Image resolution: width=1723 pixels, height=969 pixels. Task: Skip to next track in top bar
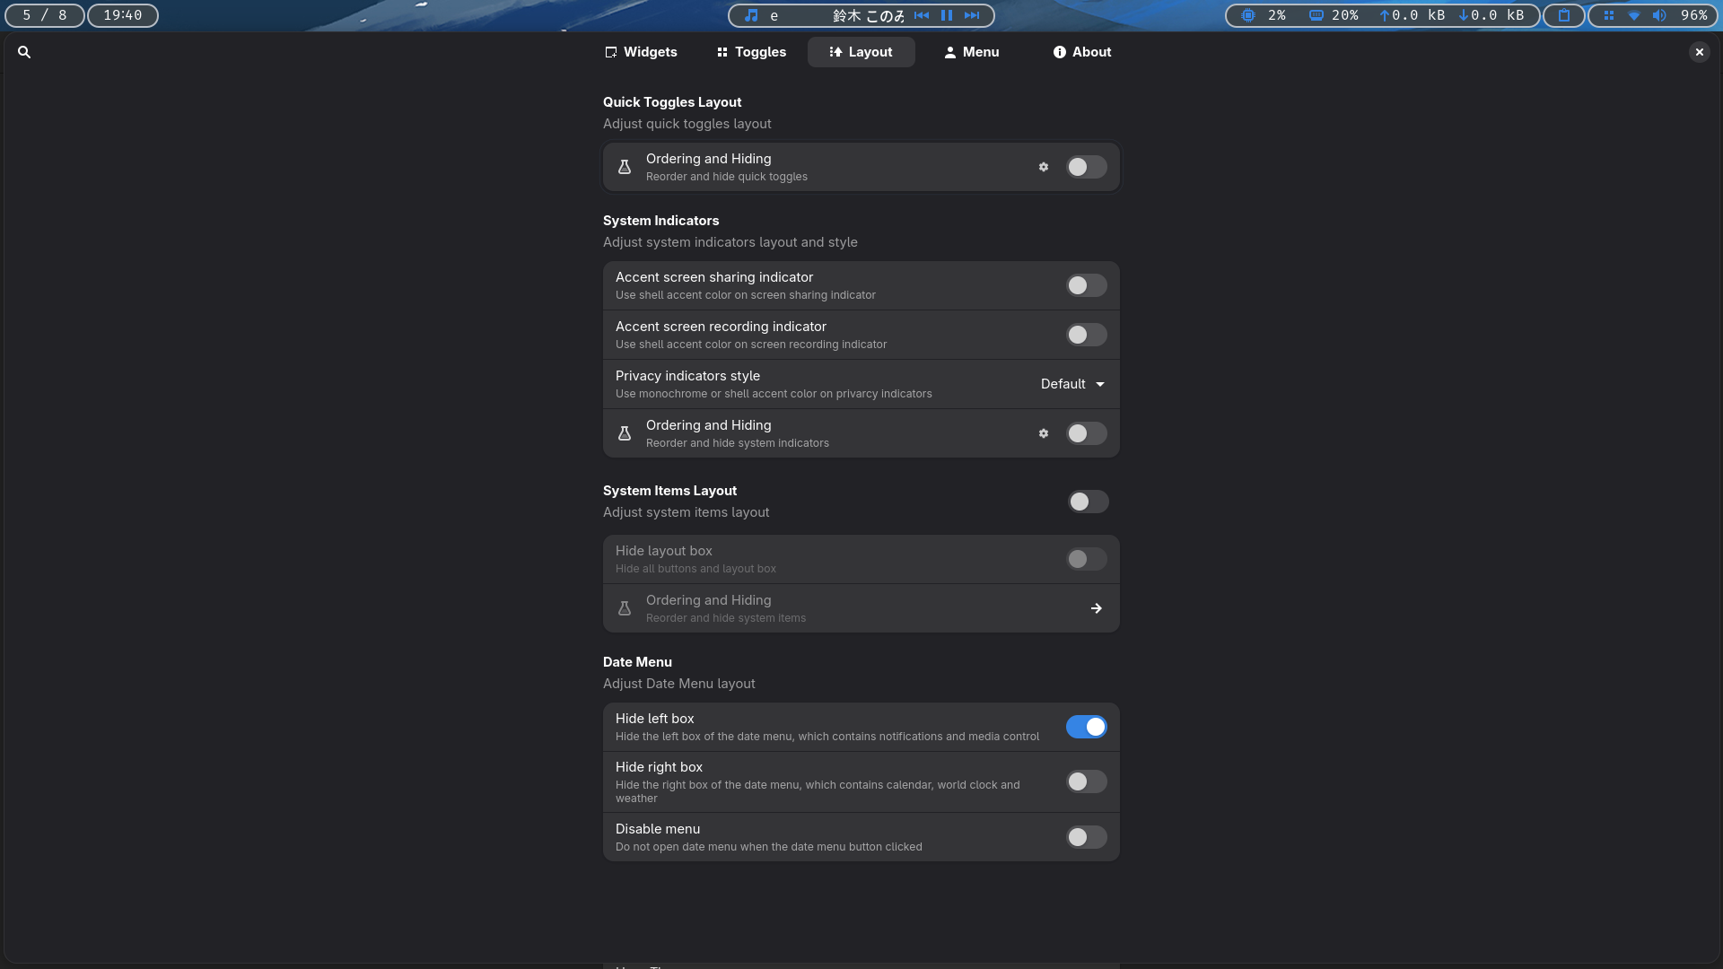972,15
